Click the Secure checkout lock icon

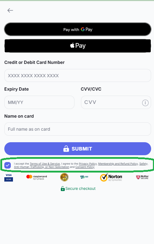click(63, 189)
